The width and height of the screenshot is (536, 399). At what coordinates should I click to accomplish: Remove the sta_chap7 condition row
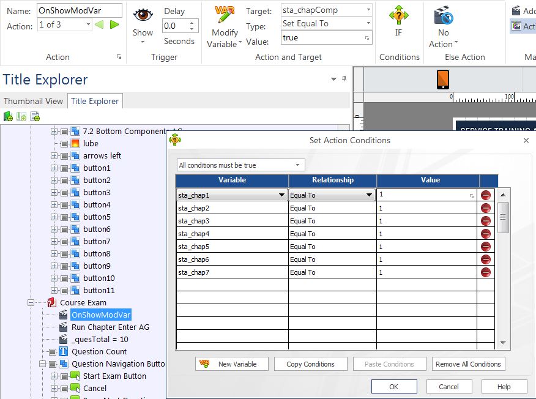pos(485,272)
